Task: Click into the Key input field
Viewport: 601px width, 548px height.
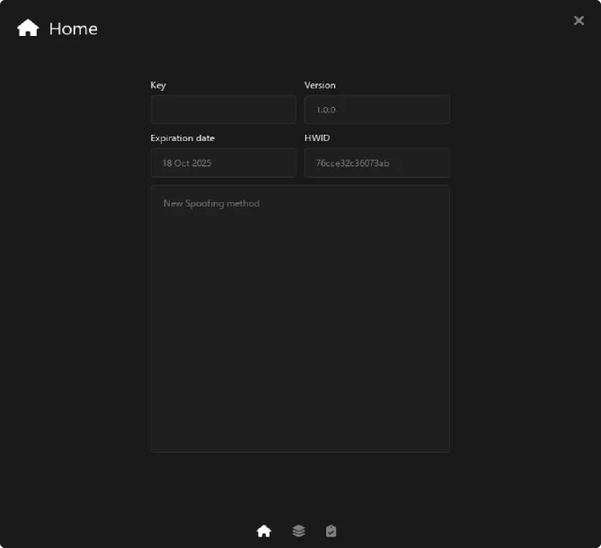Action: 223,110
